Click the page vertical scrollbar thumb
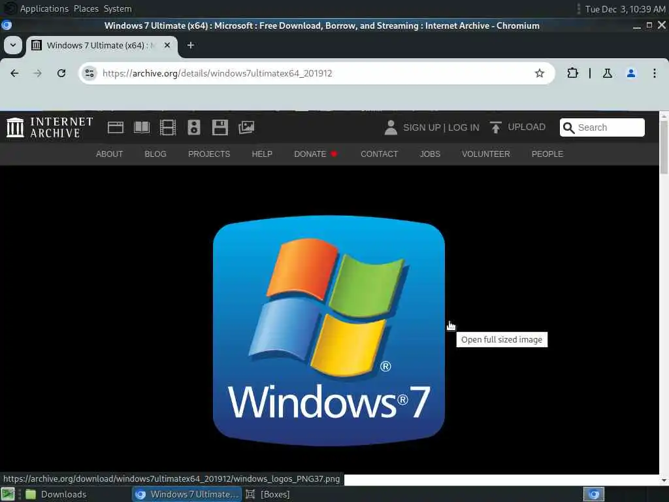 tap(664, 147)
